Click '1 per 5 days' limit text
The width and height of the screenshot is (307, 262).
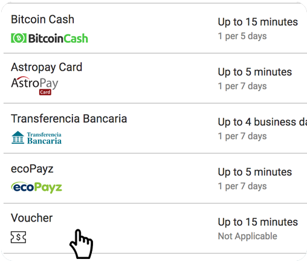[x=242, y=36]
